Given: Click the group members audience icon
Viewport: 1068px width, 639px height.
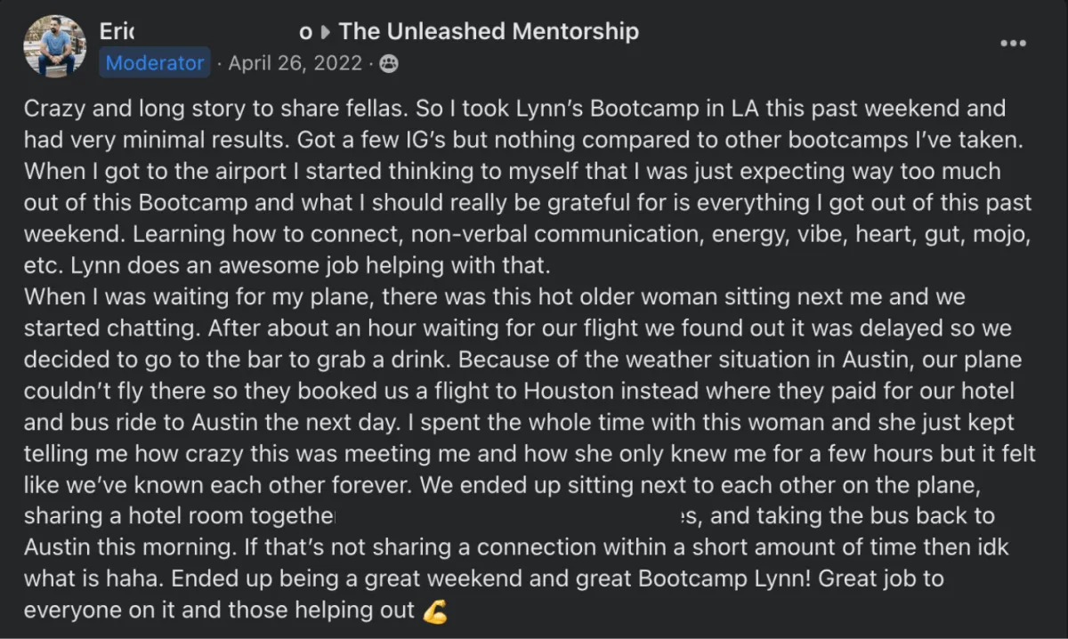Looking at the screenshot, I should (389, 63).
